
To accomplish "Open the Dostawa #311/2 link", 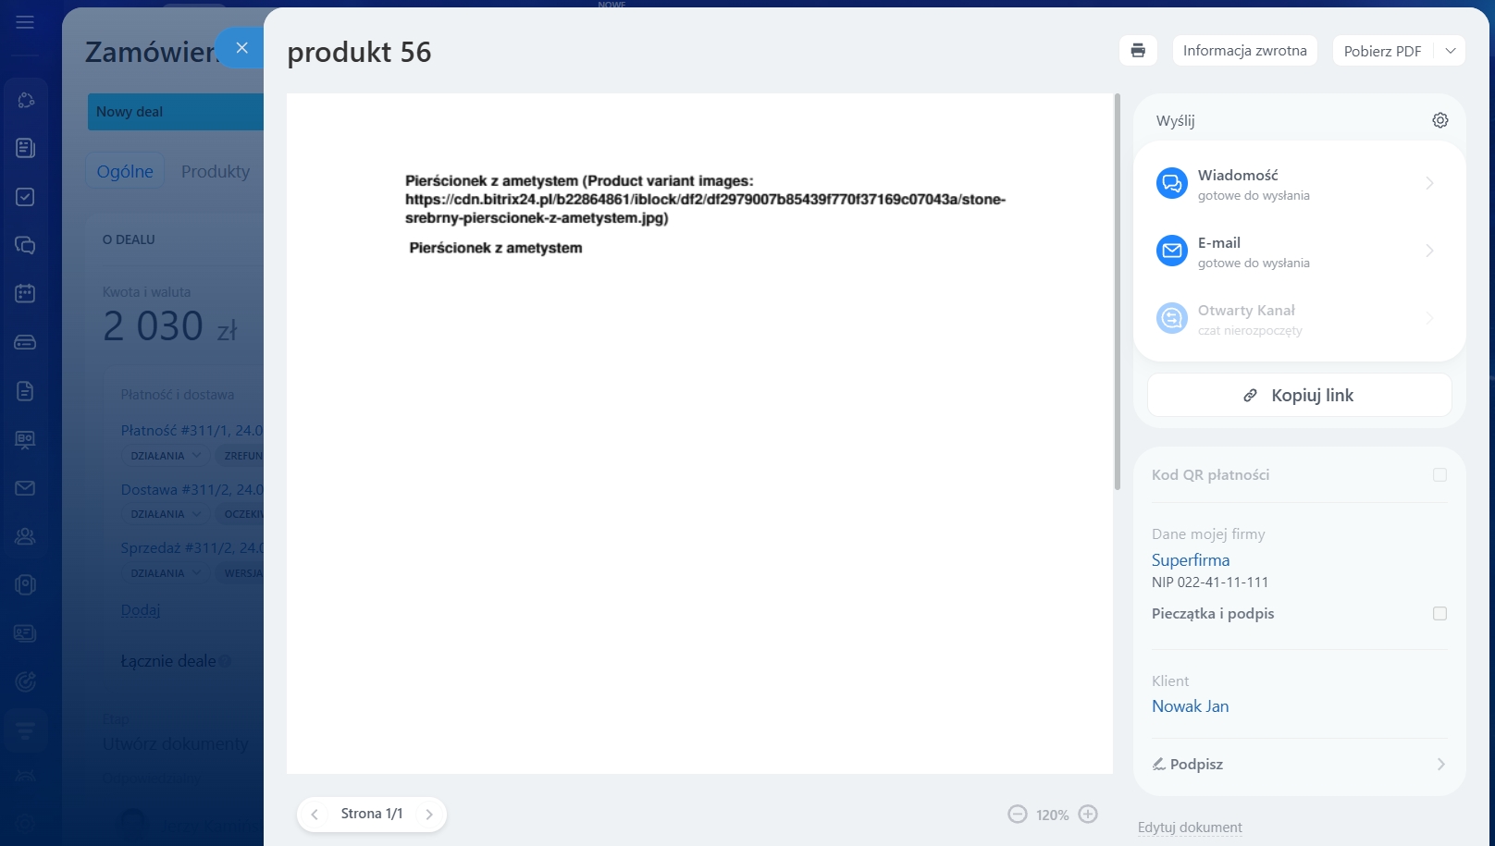I will [192, 489].
